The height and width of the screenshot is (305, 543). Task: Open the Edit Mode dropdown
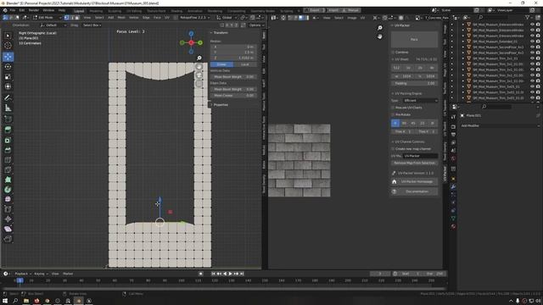(x=47, y=17)
